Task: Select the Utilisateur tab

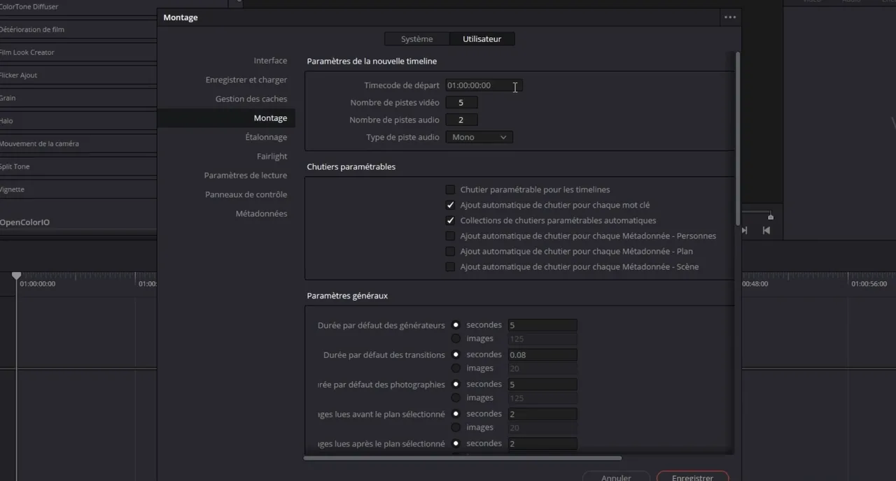Action: point(482,39)
